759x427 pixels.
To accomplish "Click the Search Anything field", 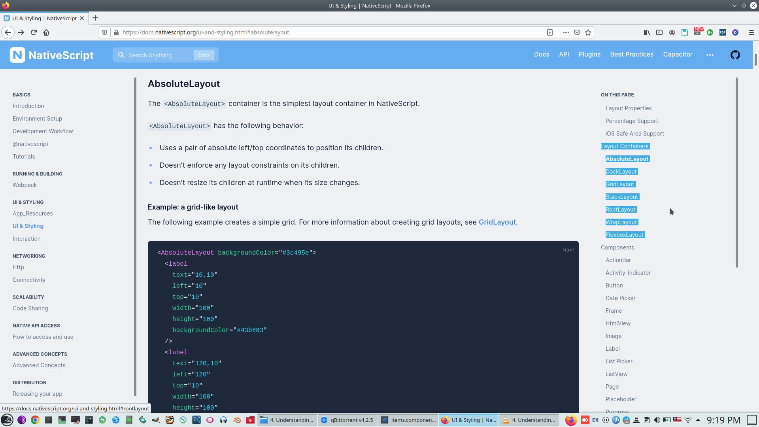I will coord(158,55).
